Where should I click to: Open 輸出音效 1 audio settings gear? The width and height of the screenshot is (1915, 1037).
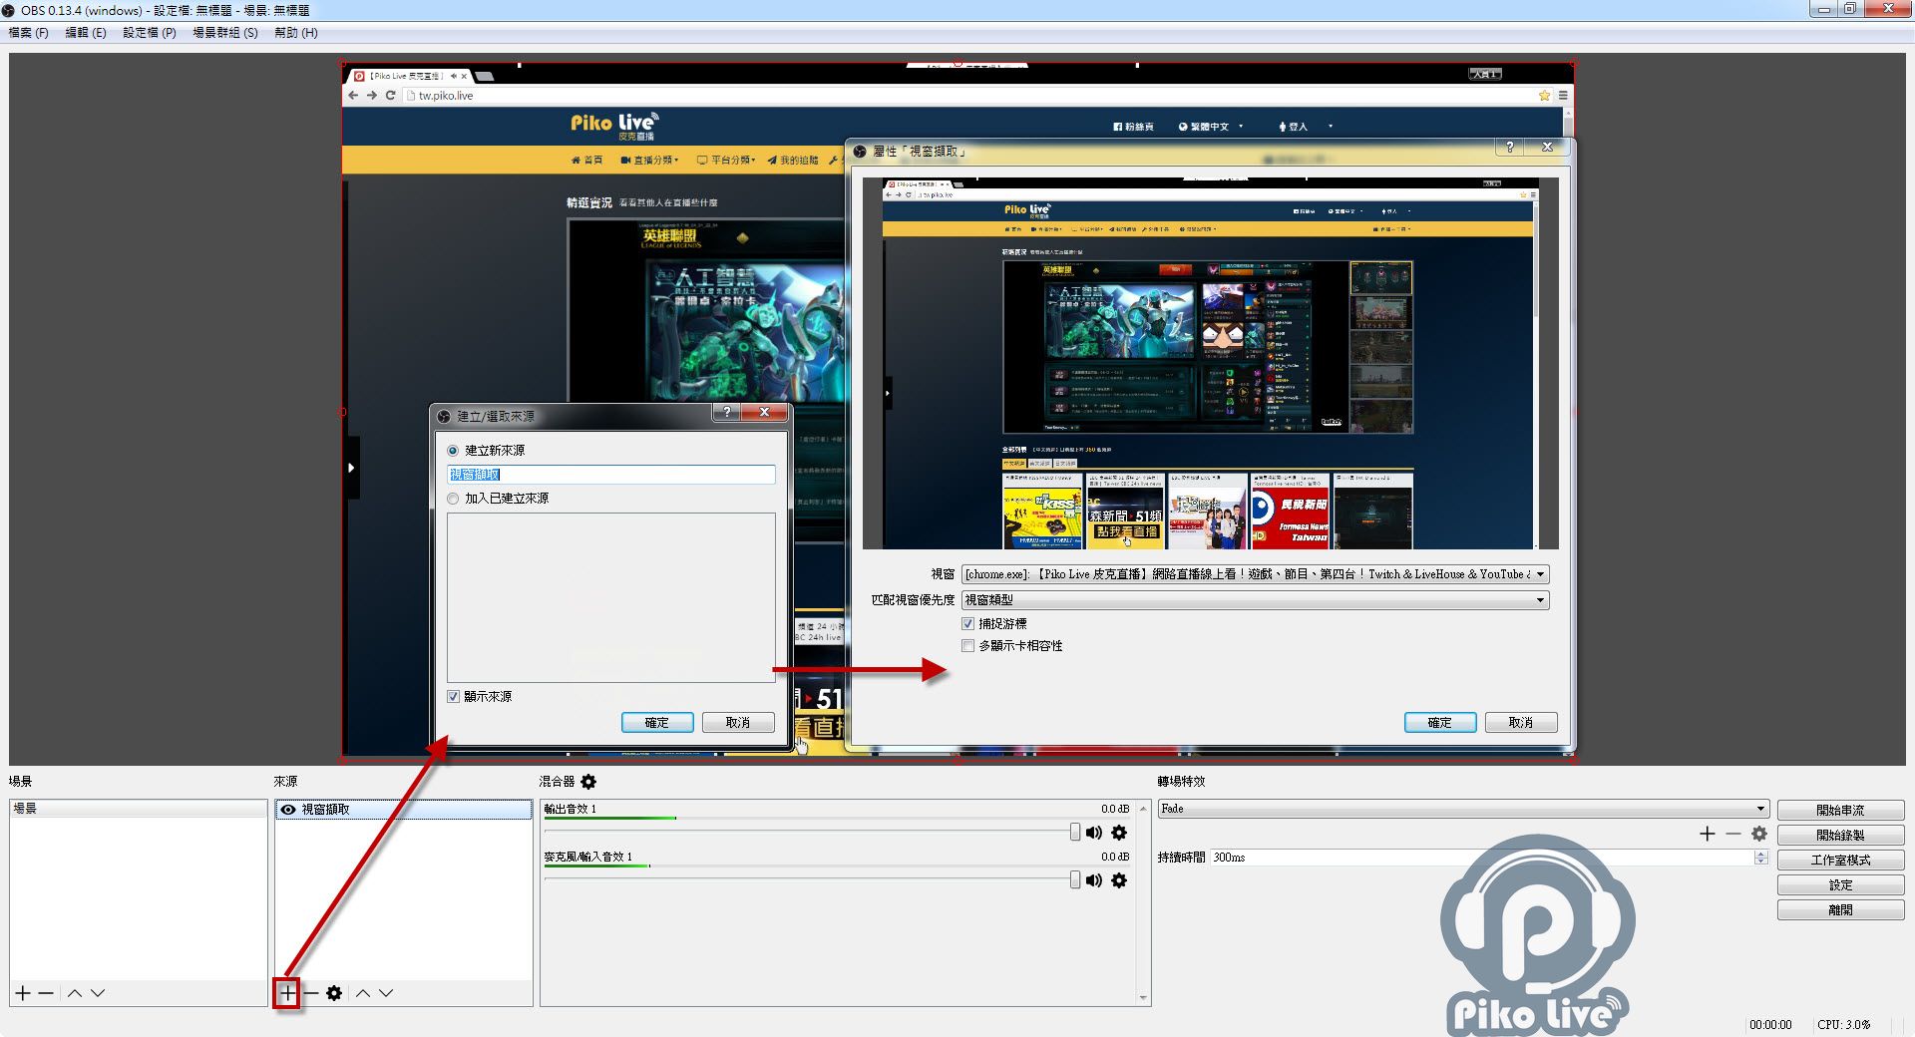click(x=1119, y=833)
